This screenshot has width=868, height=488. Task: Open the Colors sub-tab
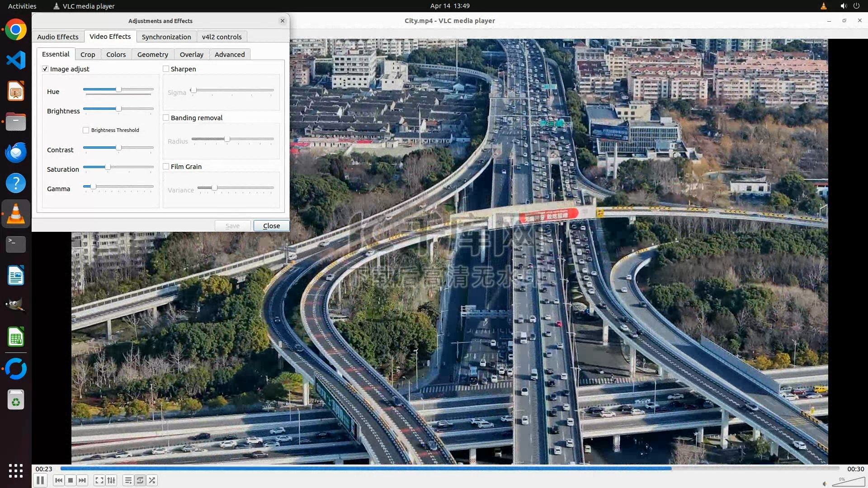tap(116, 54)
